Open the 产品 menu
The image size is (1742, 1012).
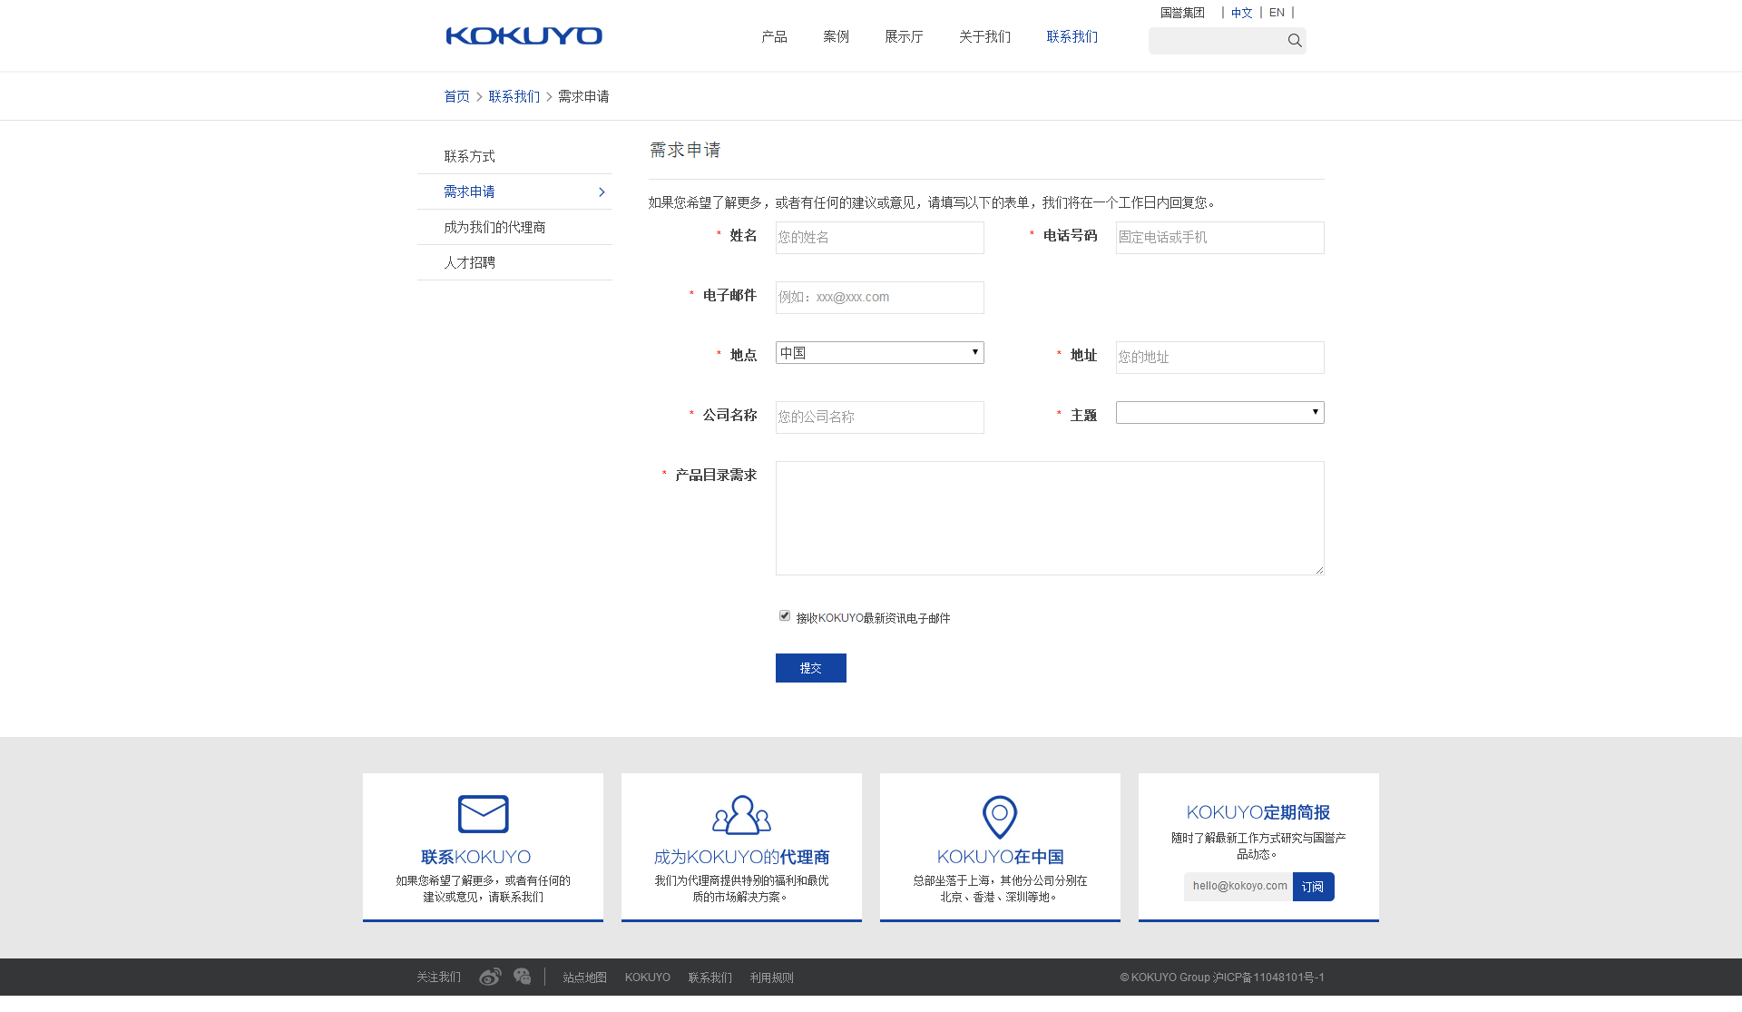tap(774, 37)
